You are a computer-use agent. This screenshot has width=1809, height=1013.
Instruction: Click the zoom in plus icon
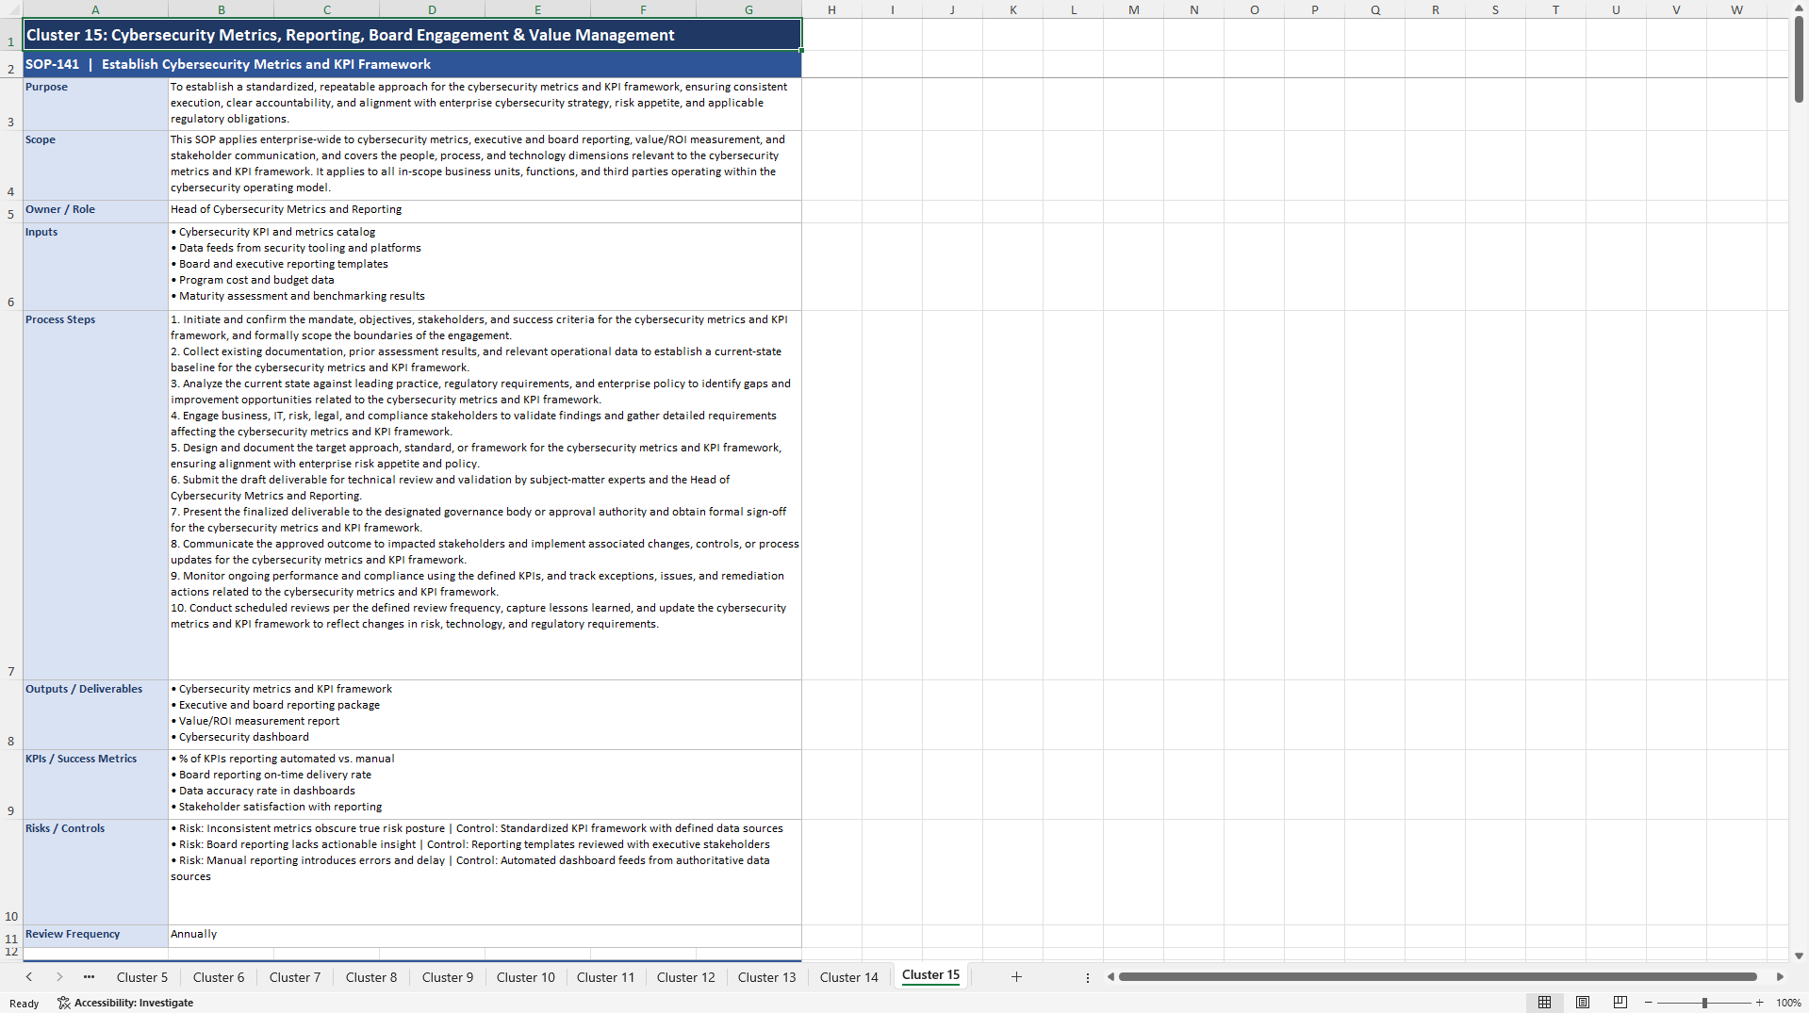pos(1759,1003)
